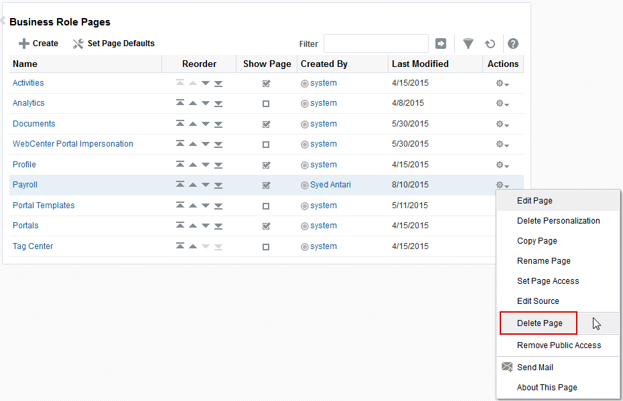Refresh the Business Role Pages list
The width and height of the screenshot is (623, 401).
coord(490,43)
